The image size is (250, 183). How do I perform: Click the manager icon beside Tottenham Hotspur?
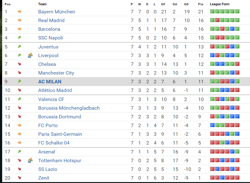[30, 161]
